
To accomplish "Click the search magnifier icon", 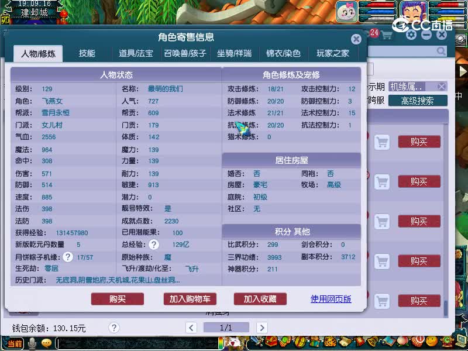I will (441, 51).
